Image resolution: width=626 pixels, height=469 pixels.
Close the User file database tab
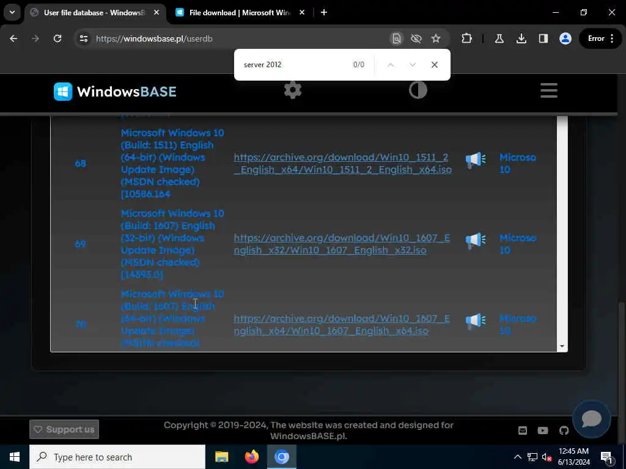point(156,13)
